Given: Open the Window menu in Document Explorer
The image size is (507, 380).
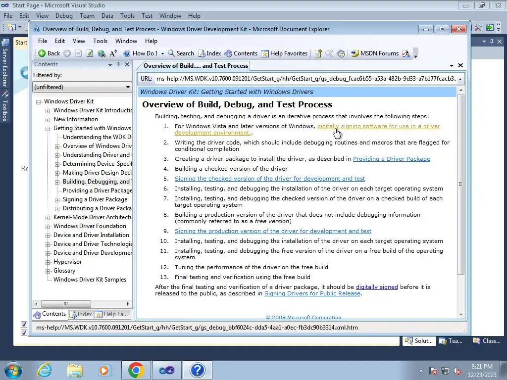Looking at the screenshot, I should click(x=126, y=41).
